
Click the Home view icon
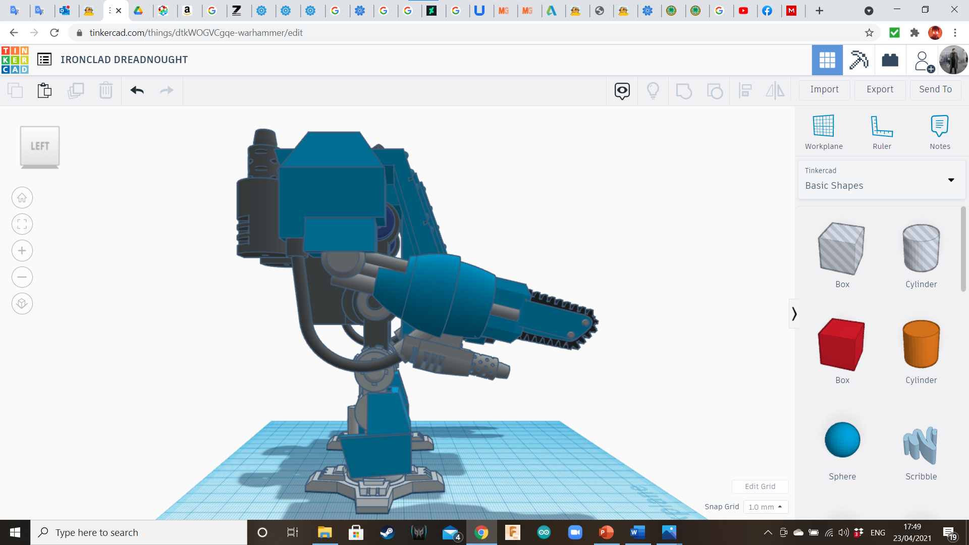pos(22,198)
